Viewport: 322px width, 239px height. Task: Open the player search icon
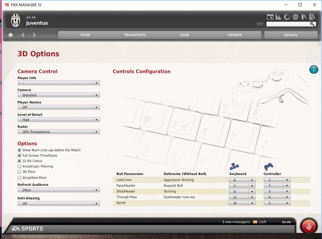[304, 17]
